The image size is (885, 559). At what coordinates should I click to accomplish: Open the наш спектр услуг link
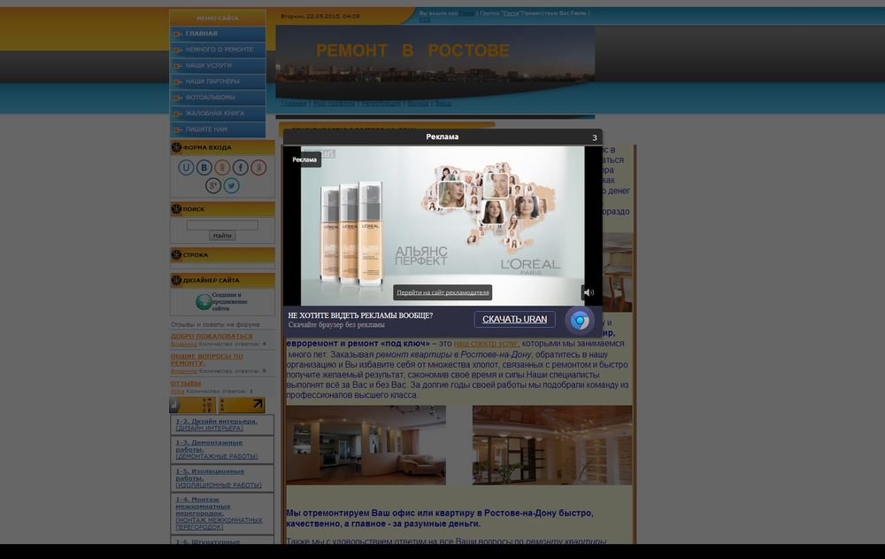486,343
